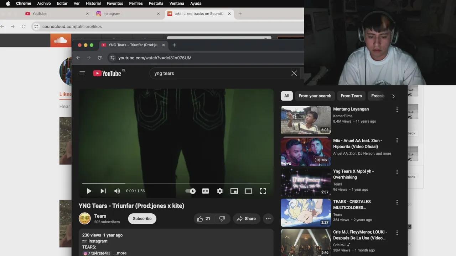This screenshot has height=256, width=456.
Task: Open Mentang Layangan video thumbnail
Action: tap(306, 120)
